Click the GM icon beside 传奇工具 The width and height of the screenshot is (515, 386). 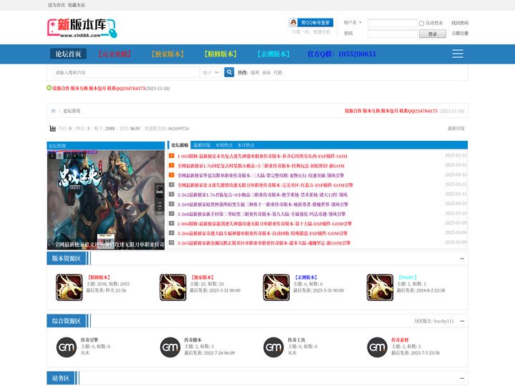273,347
